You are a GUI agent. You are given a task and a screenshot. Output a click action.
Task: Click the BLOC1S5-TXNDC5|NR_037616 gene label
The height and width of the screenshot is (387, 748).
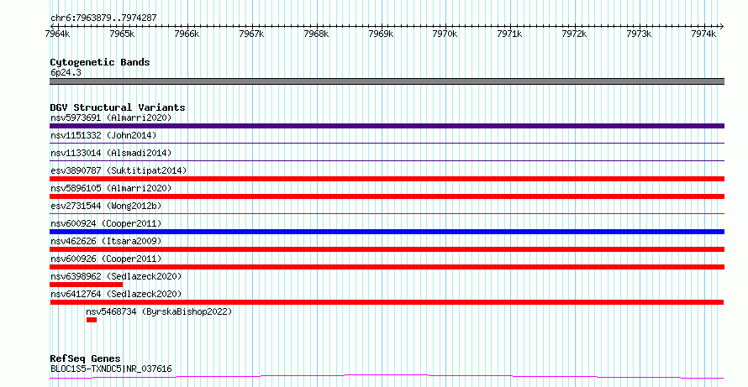pyautogui.click(x=111, y=369)
